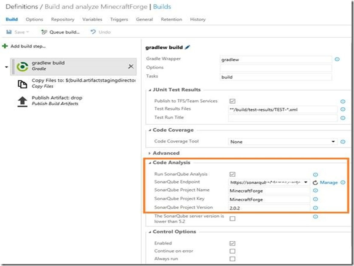354x266 pixels.
Task: Click the Publish Artifact upload arrow icon
Action: (x=22, y=102)
